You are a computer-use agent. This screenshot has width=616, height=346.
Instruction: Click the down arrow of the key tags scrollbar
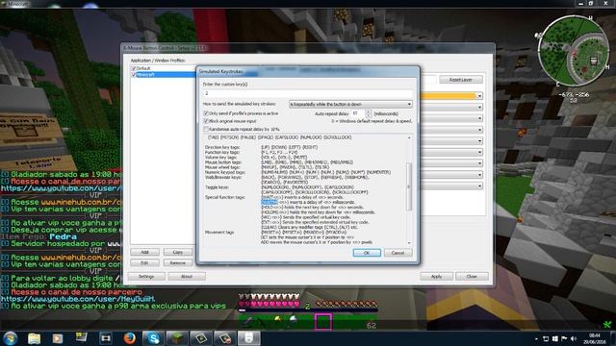point(409,243)
